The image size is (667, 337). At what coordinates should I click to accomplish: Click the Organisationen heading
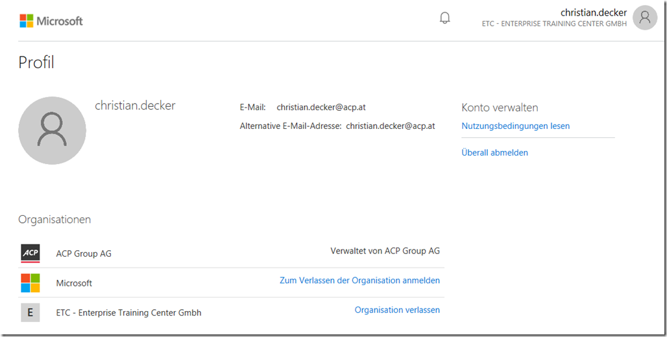tap(55, 220)
